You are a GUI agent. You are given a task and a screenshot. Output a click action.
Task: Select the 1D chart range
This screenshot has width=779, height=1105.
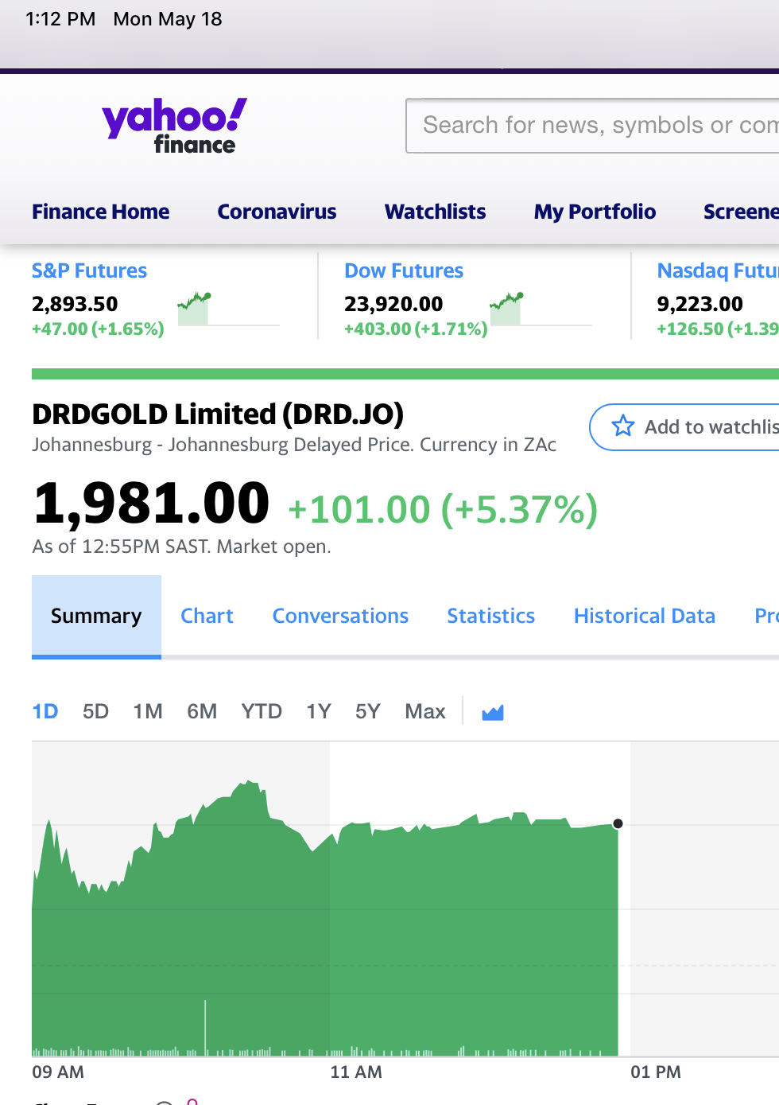[x=45, y=711]
